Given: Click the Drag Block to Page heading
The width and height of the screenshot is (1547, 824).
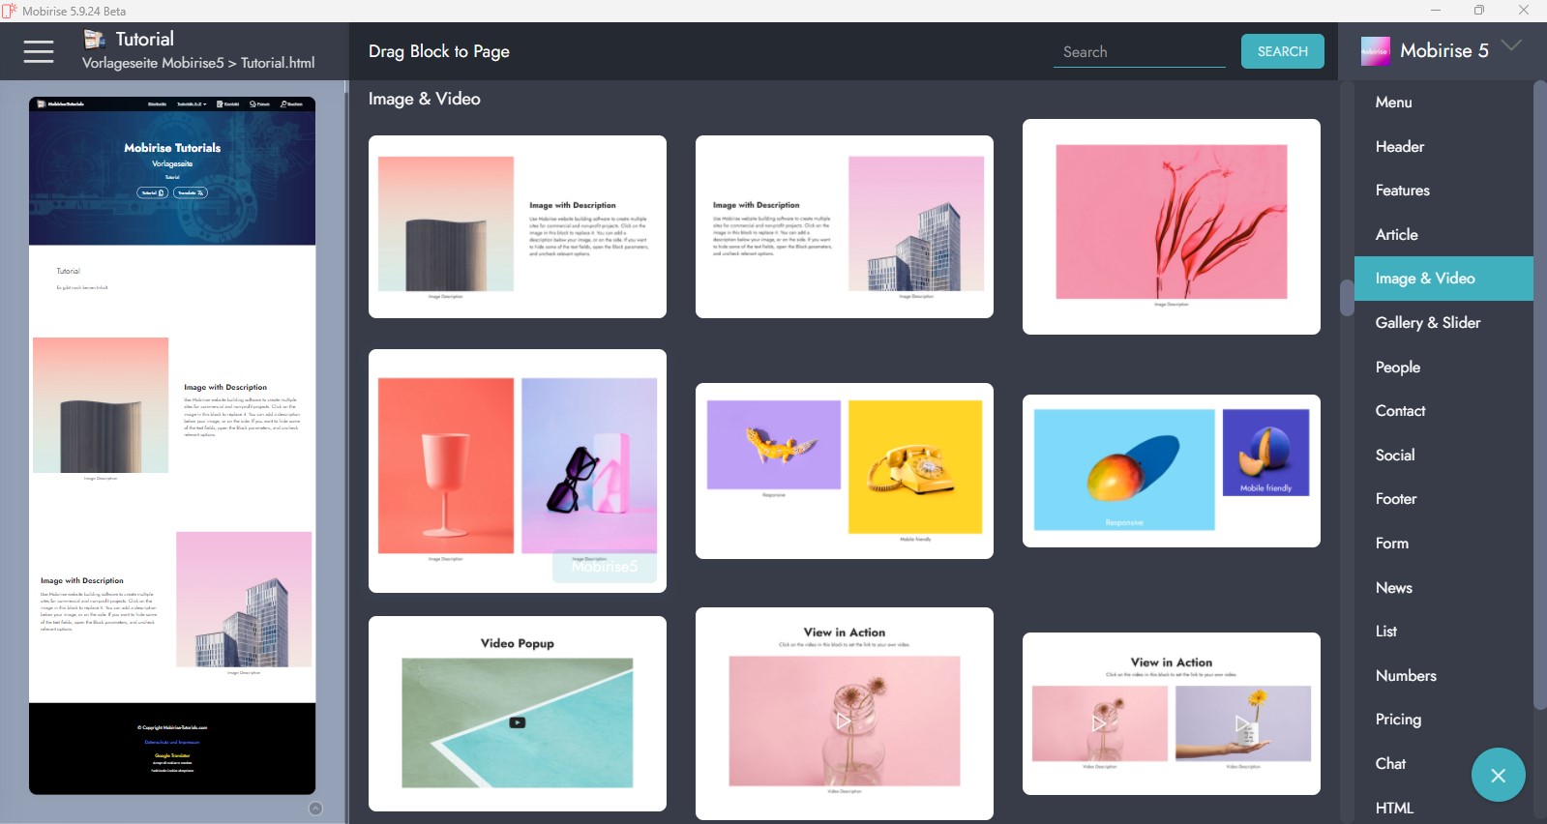Looking at the screenshot, I should click(439, 52).
